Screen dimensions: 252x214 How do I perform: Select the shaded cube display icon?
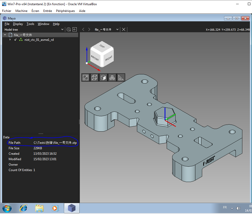[x=103, y=78]
